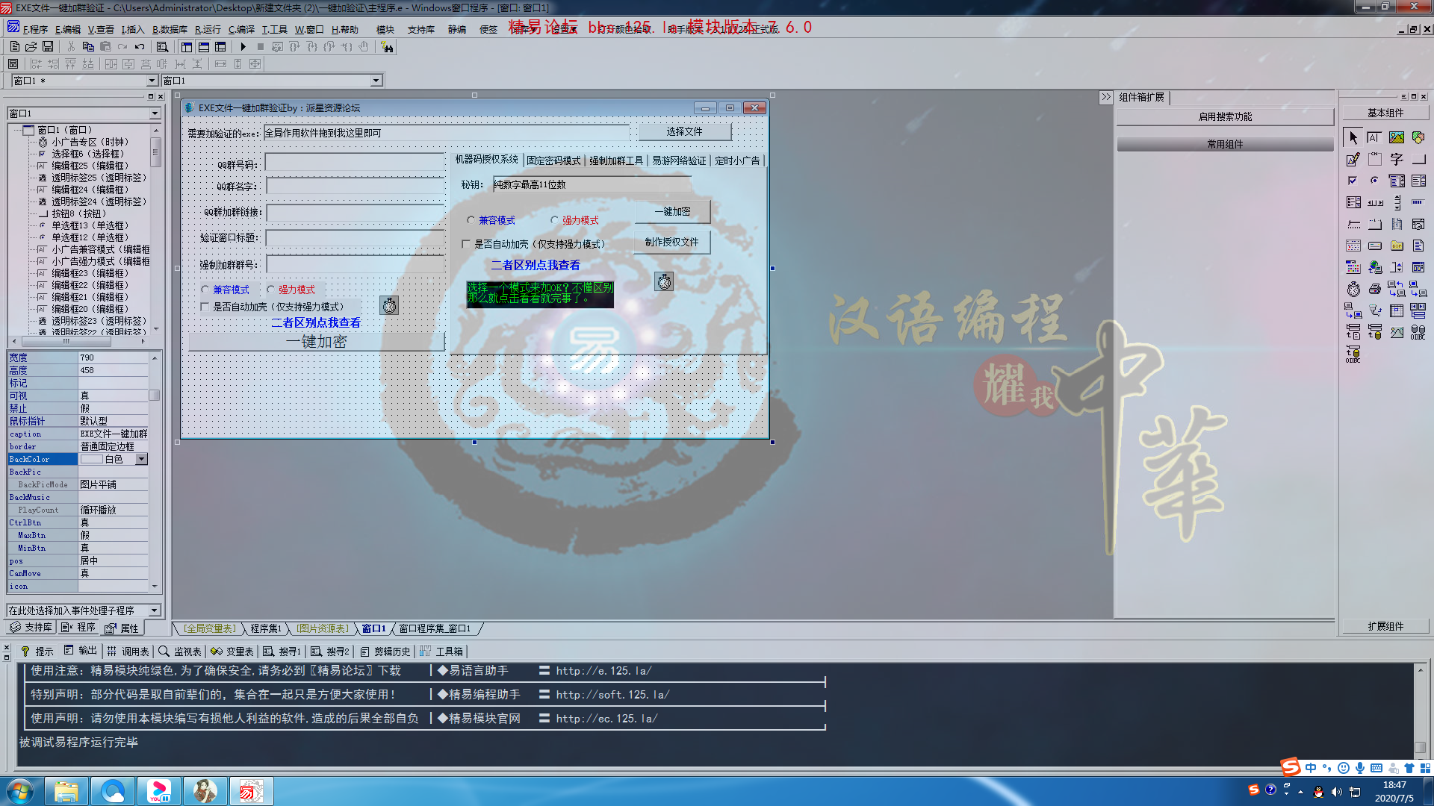Open the Windows Start menu
The height and width of the screenshot is (806, 1434).
click(20, 791)
